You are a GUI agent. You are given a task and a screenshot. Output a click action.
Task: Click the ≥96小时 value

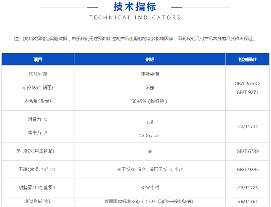[x=150, y=188]
